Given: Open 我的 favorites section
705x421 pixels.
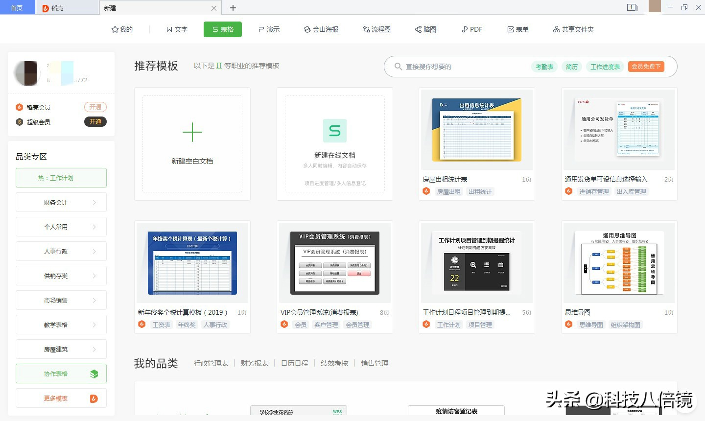Looking at the screenshot, I should 121,29.
